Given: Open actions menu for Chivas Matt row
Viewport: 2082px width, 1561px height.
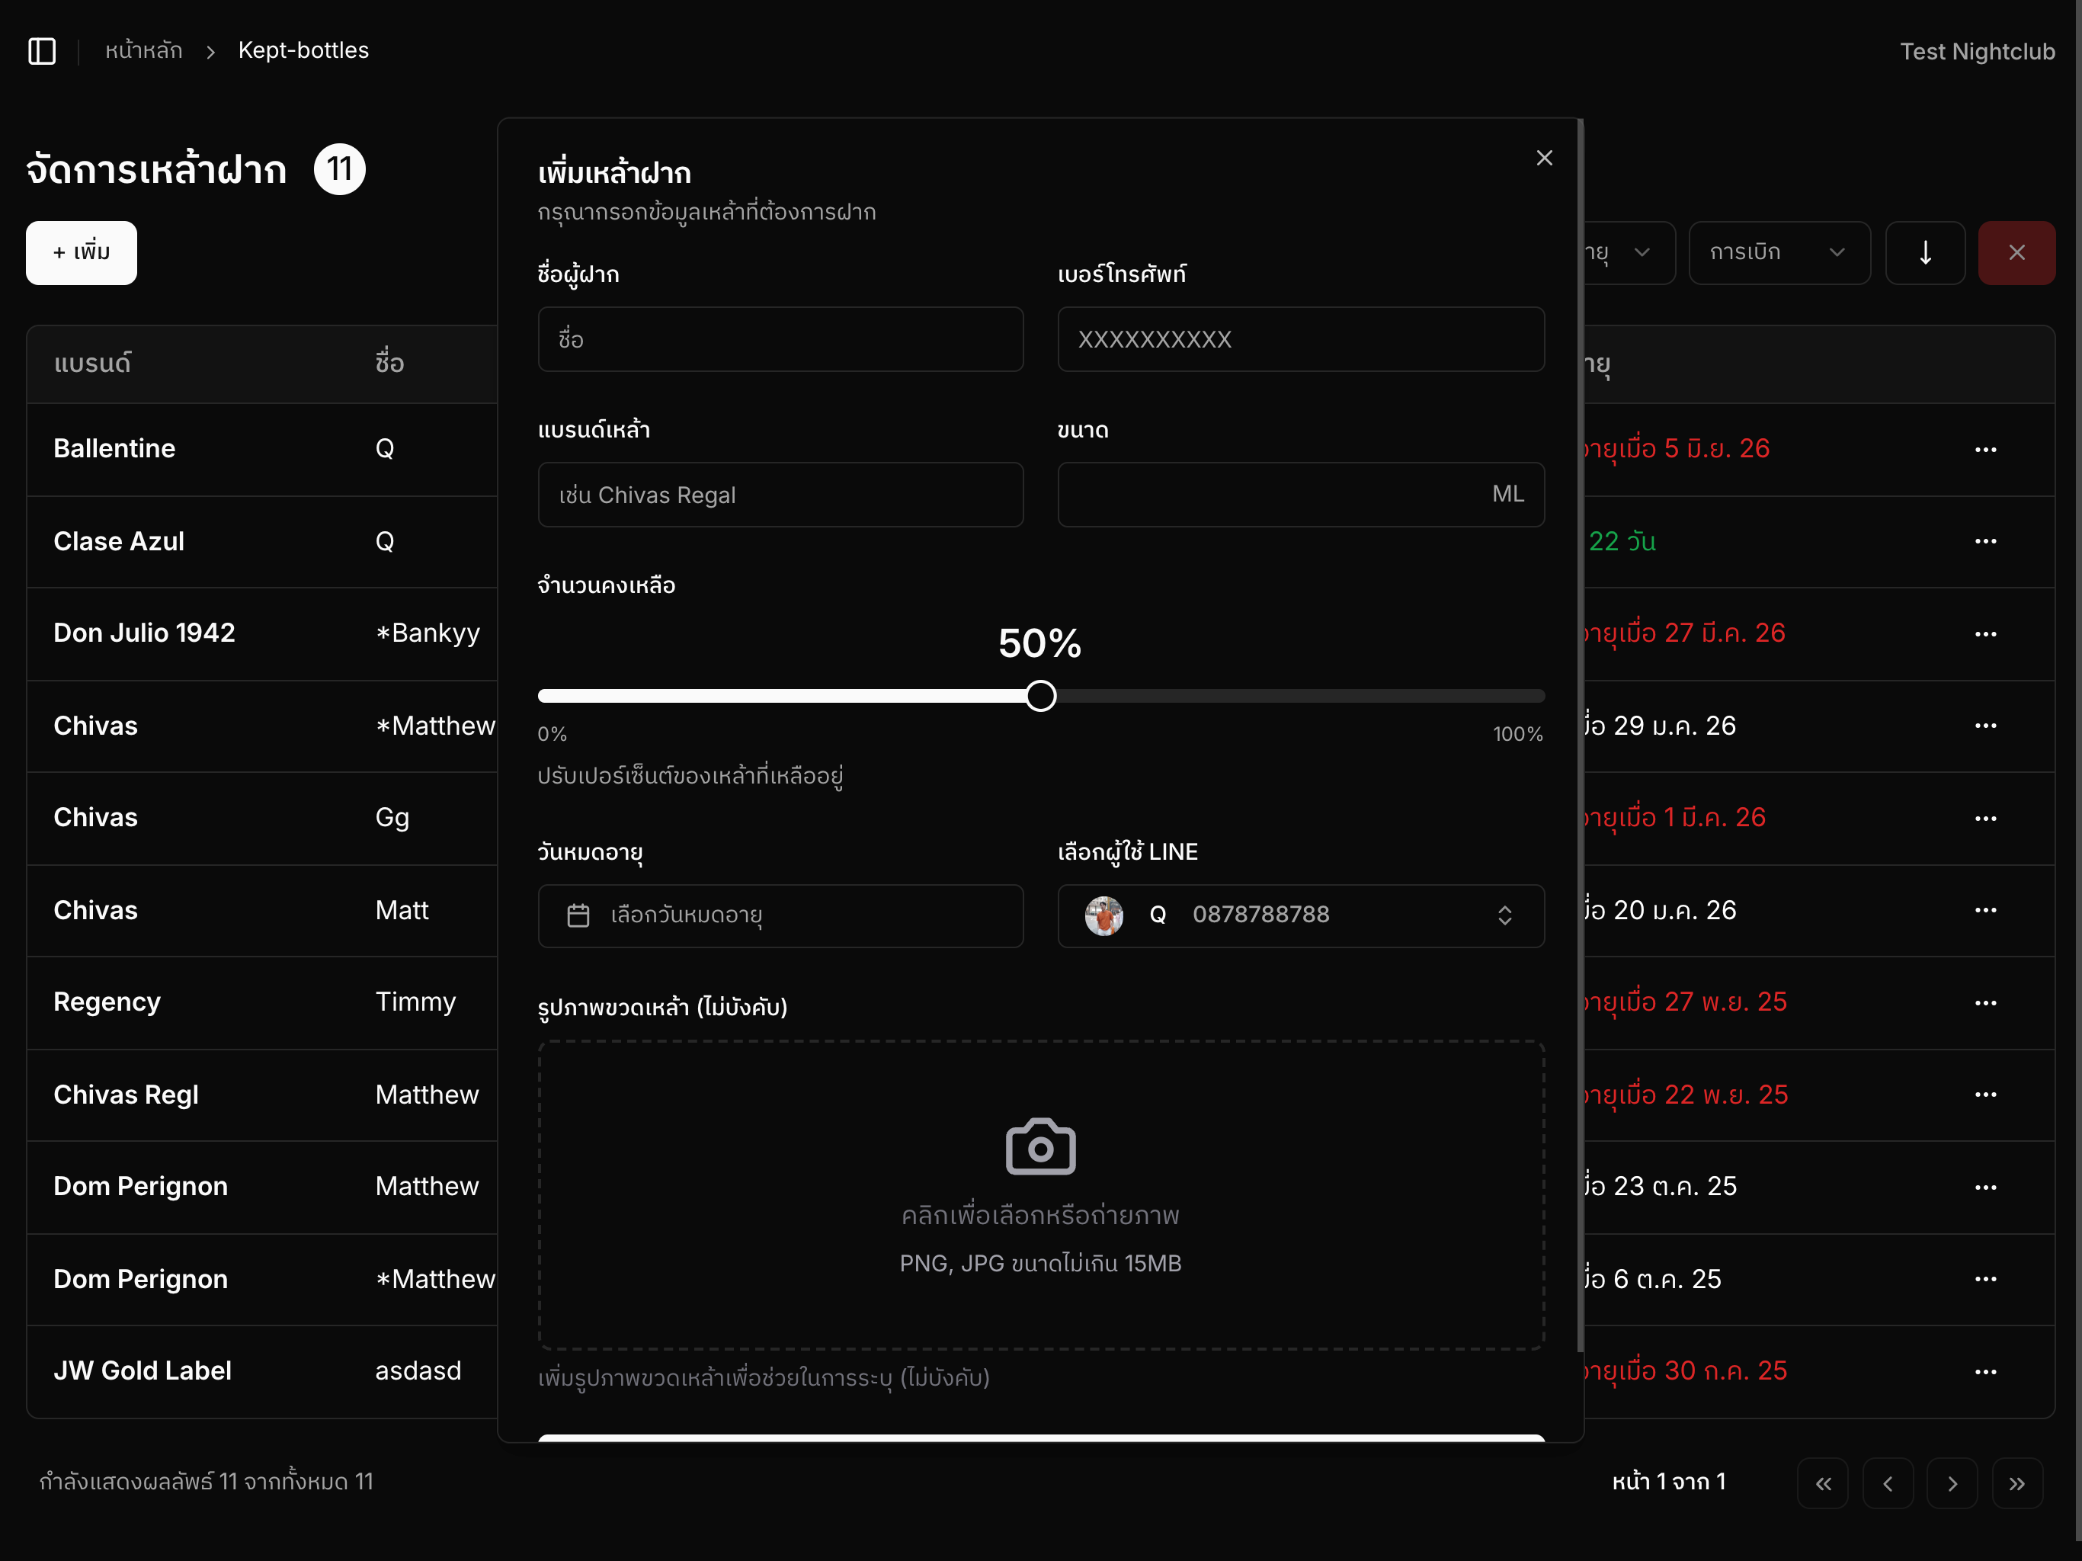Looking at the screenshot, I should click(1985, 910).
